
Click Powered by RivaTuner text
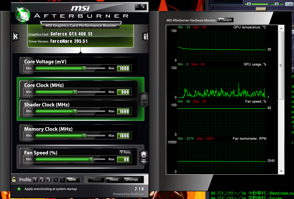128,194
